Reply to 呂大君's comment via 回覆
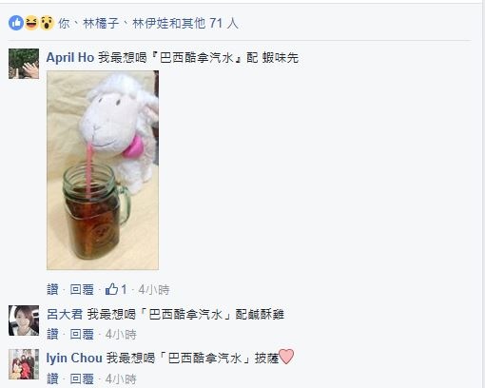 pyautogui.click(x=82, y=334)
